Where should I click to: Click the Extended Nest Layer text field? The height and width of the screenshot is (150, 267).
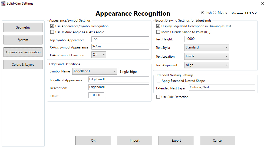[222, 88]
